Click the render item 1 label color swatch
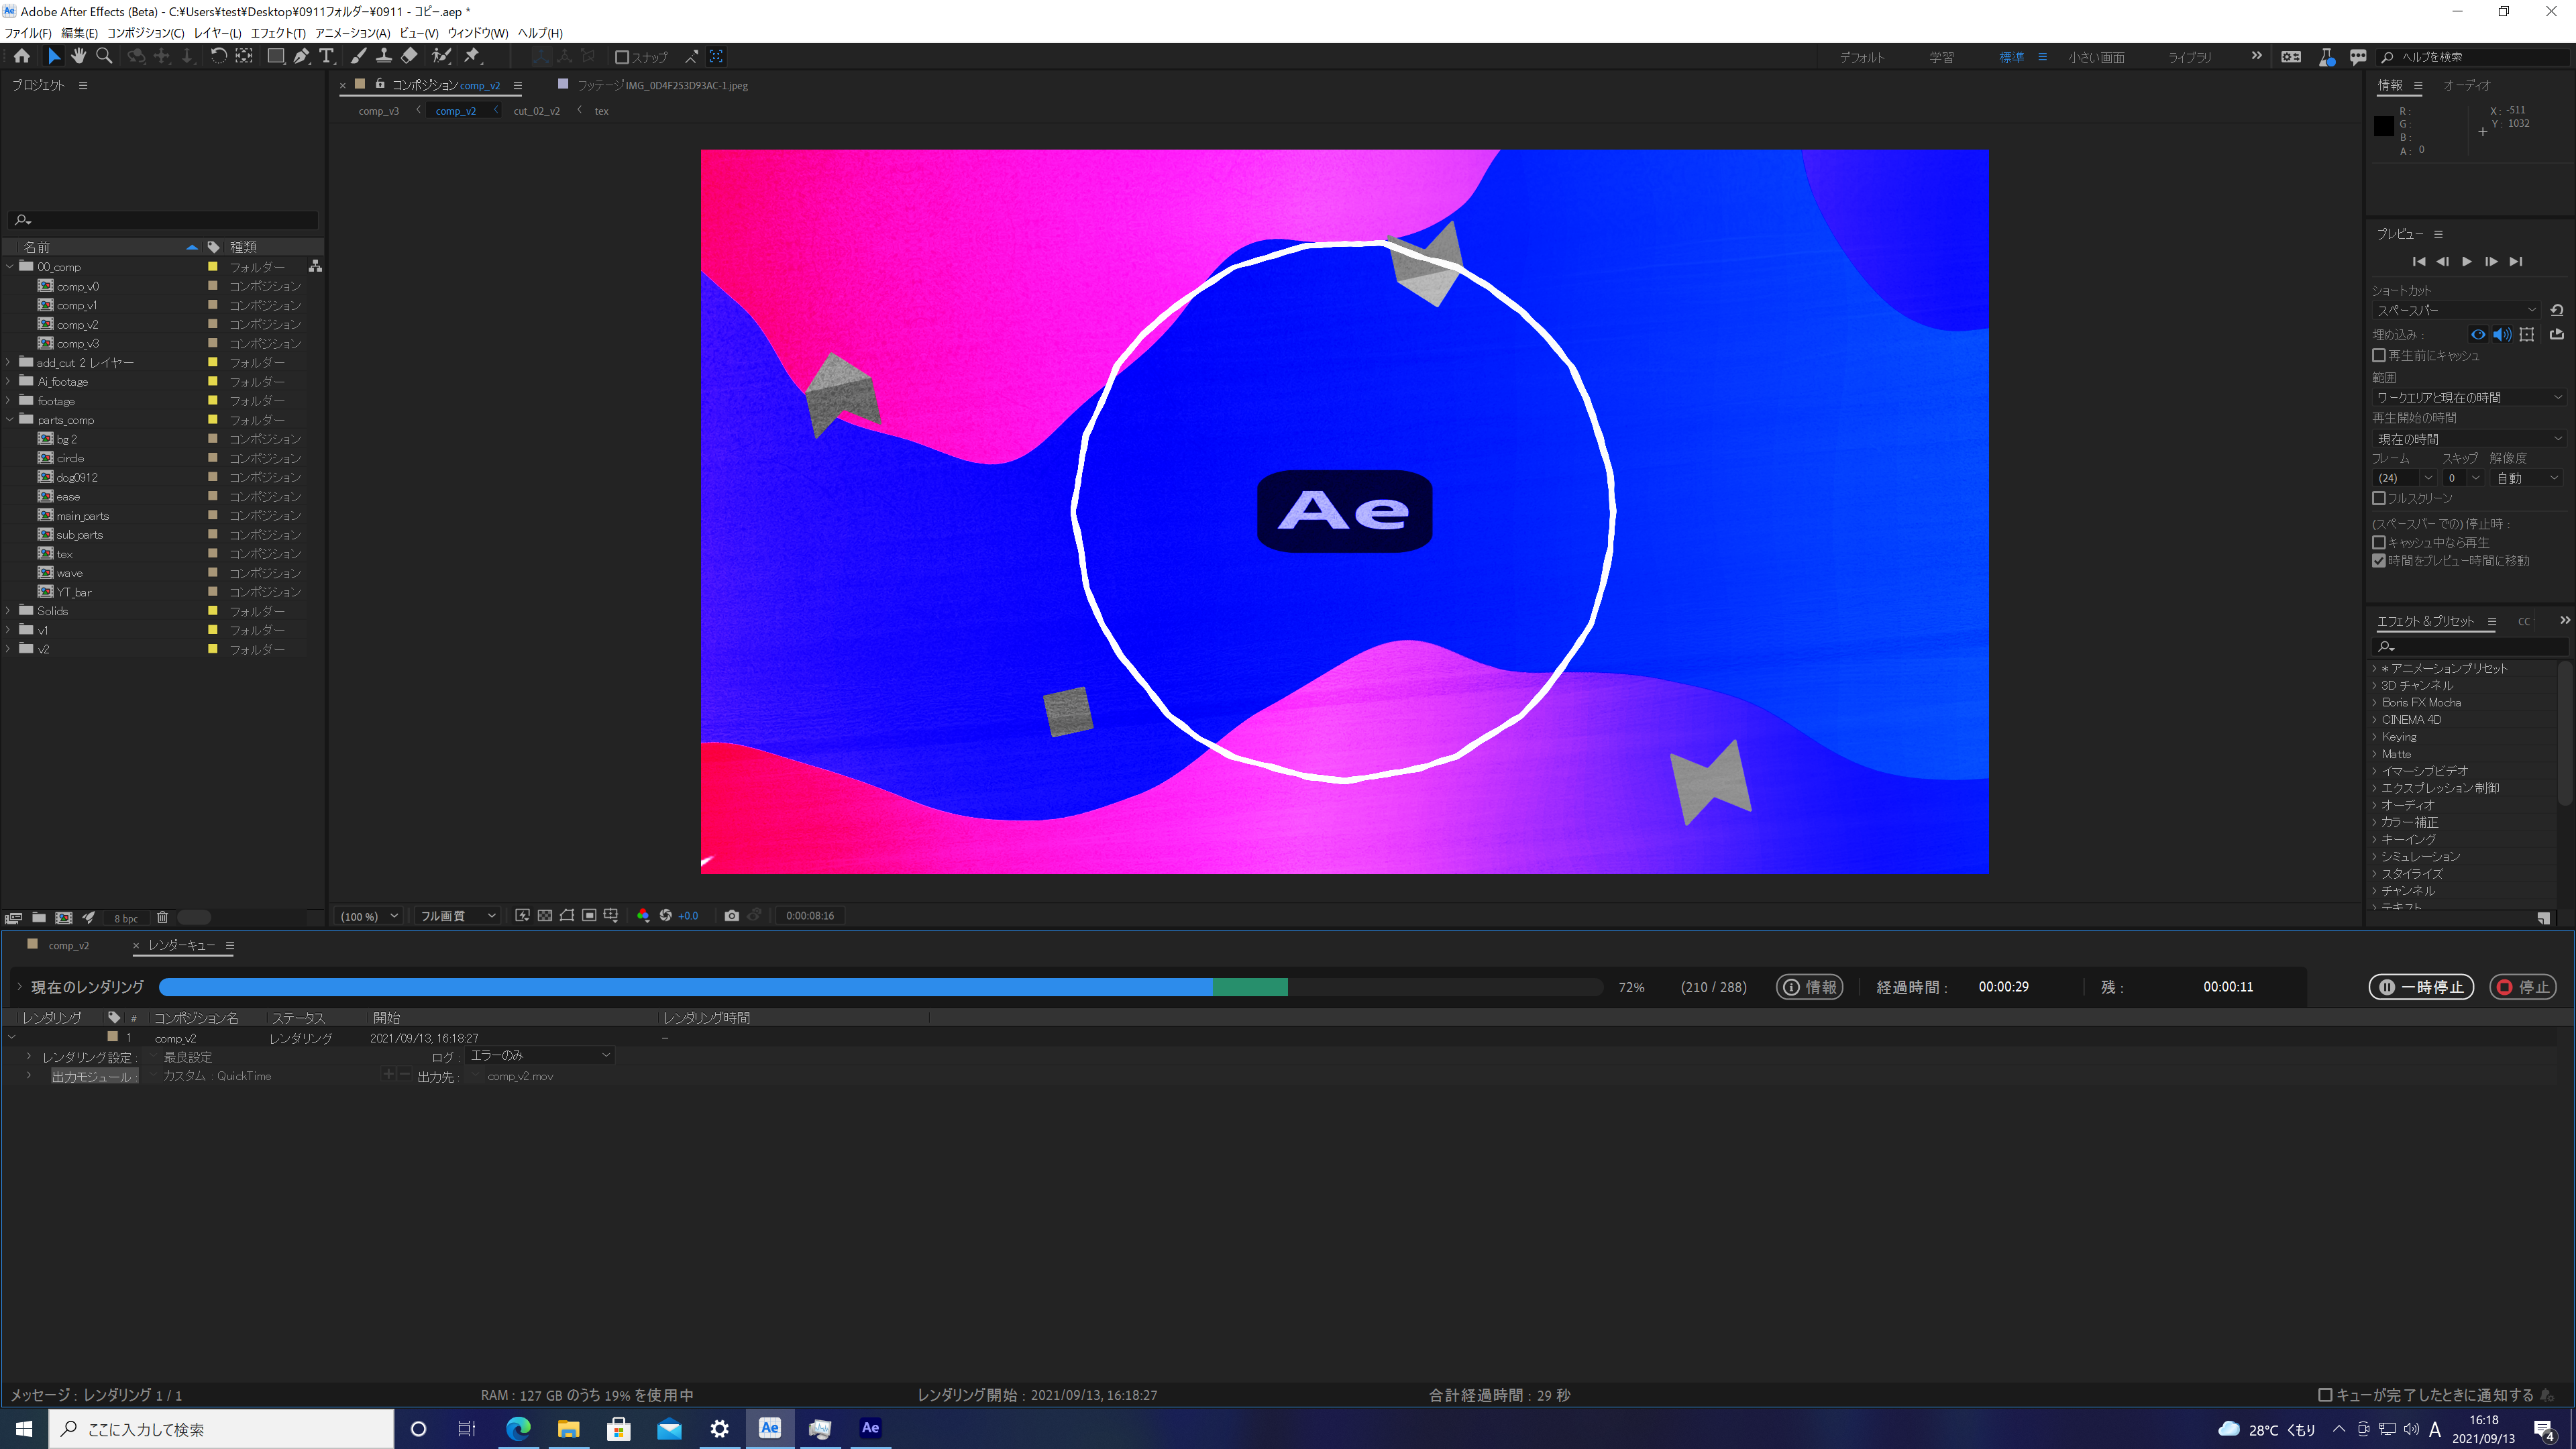Image resolution: width=2576 pixels, height=1449 pixels. click(113, 1037)
